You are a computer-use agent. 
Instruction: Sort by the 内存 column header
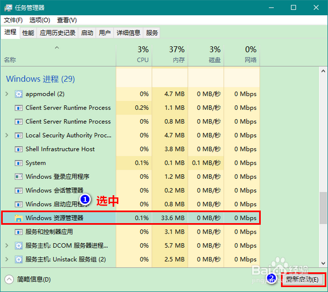pos(170,55)
